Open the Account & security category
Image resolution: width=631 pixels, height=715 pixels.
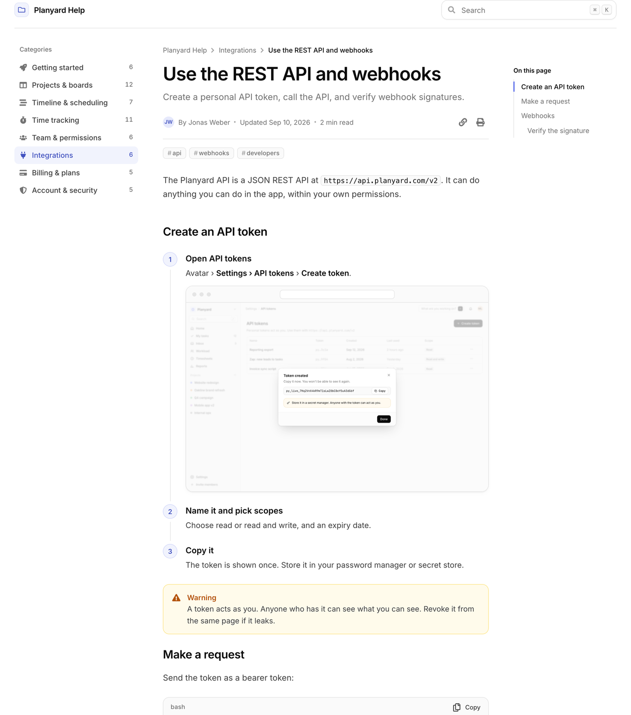point(76,190)
